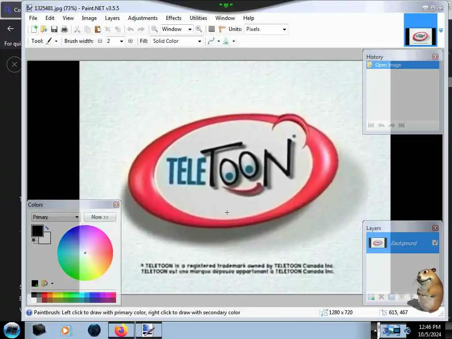The width and height of the screenshot is (452, 339).
Task: Open the View menu
Action: [x=68, y=18]
